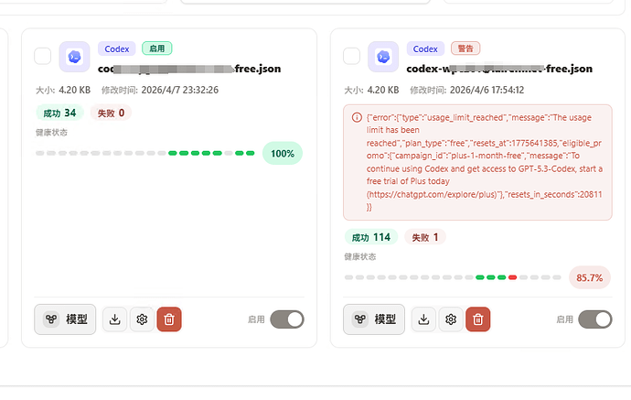The height and width of the screenshot is (400, 631).
Task: Click the 100% health percentage pill
Action: point(283,154)
